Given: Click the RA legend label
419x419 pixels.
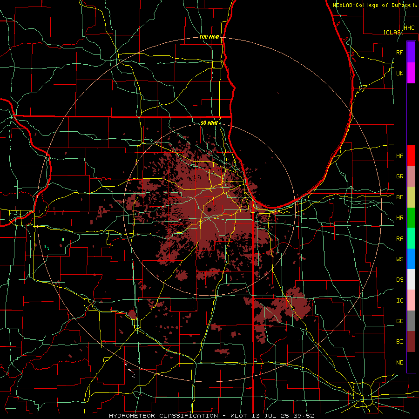Looking at the screenshot, I should coord(399,239).
